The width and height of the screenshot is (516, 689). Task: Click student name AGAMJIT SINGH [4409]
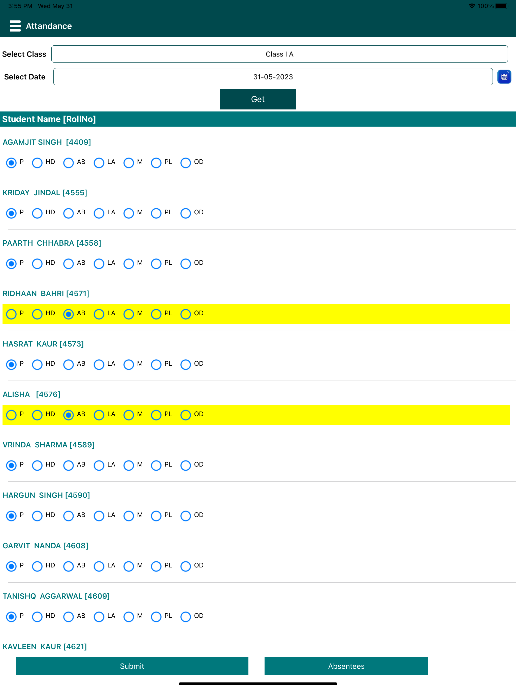coord(47,142)
